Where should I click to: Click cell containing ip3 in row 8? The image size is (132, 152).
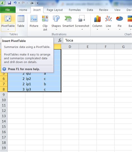coord(34,89)
